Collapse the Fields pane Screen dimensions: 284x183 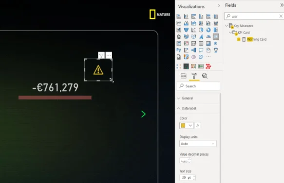[x=282, y=5]
